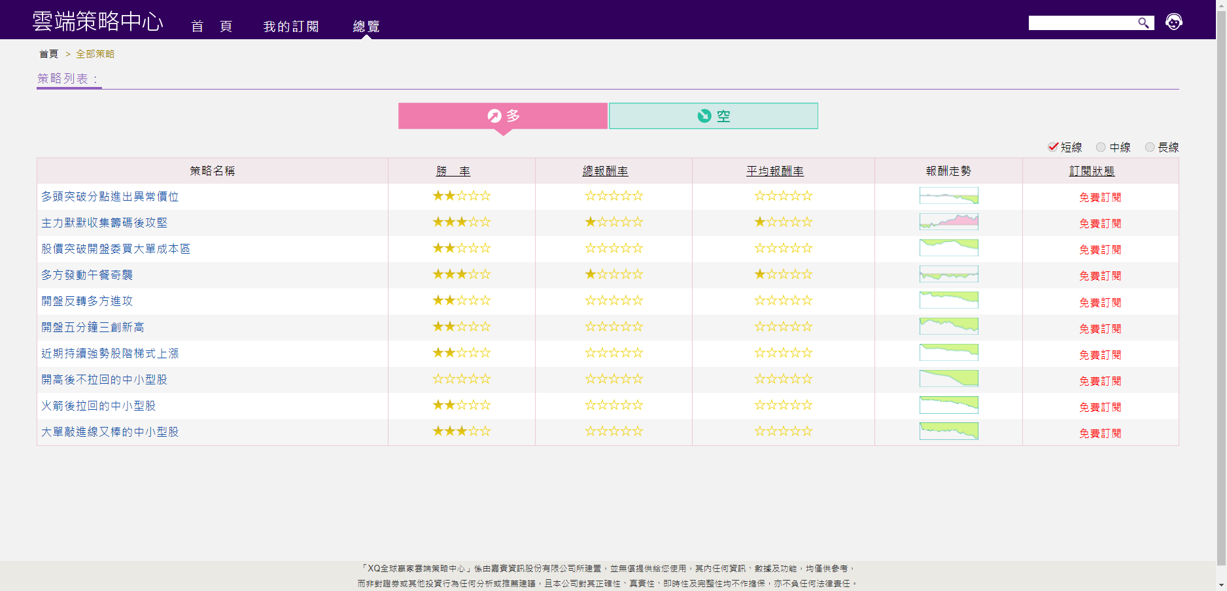Click the search magnifier icon
Image resolution: width=1227 pixels, height=591 pixels.
(x=1143, y=23)
